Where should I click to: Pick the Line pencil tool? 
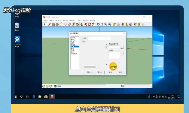pyautogui.click(x=49, y=24)
